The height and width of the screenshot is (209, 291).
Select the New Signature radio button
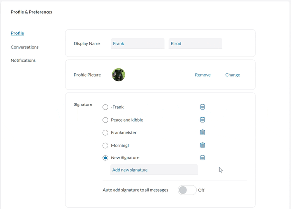pyautogui.click(x=105, y=158)
